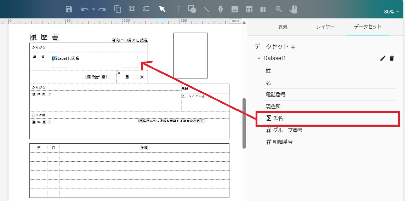Click the canvas vertical scrollbar
Image resolution: width=405 pixels, height=201 pixels.
244,123
